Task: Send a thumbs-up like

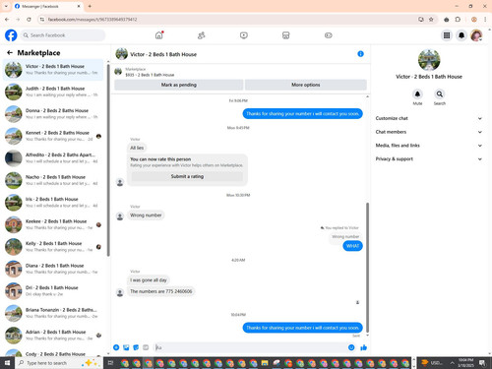Action: pos(363,347)
